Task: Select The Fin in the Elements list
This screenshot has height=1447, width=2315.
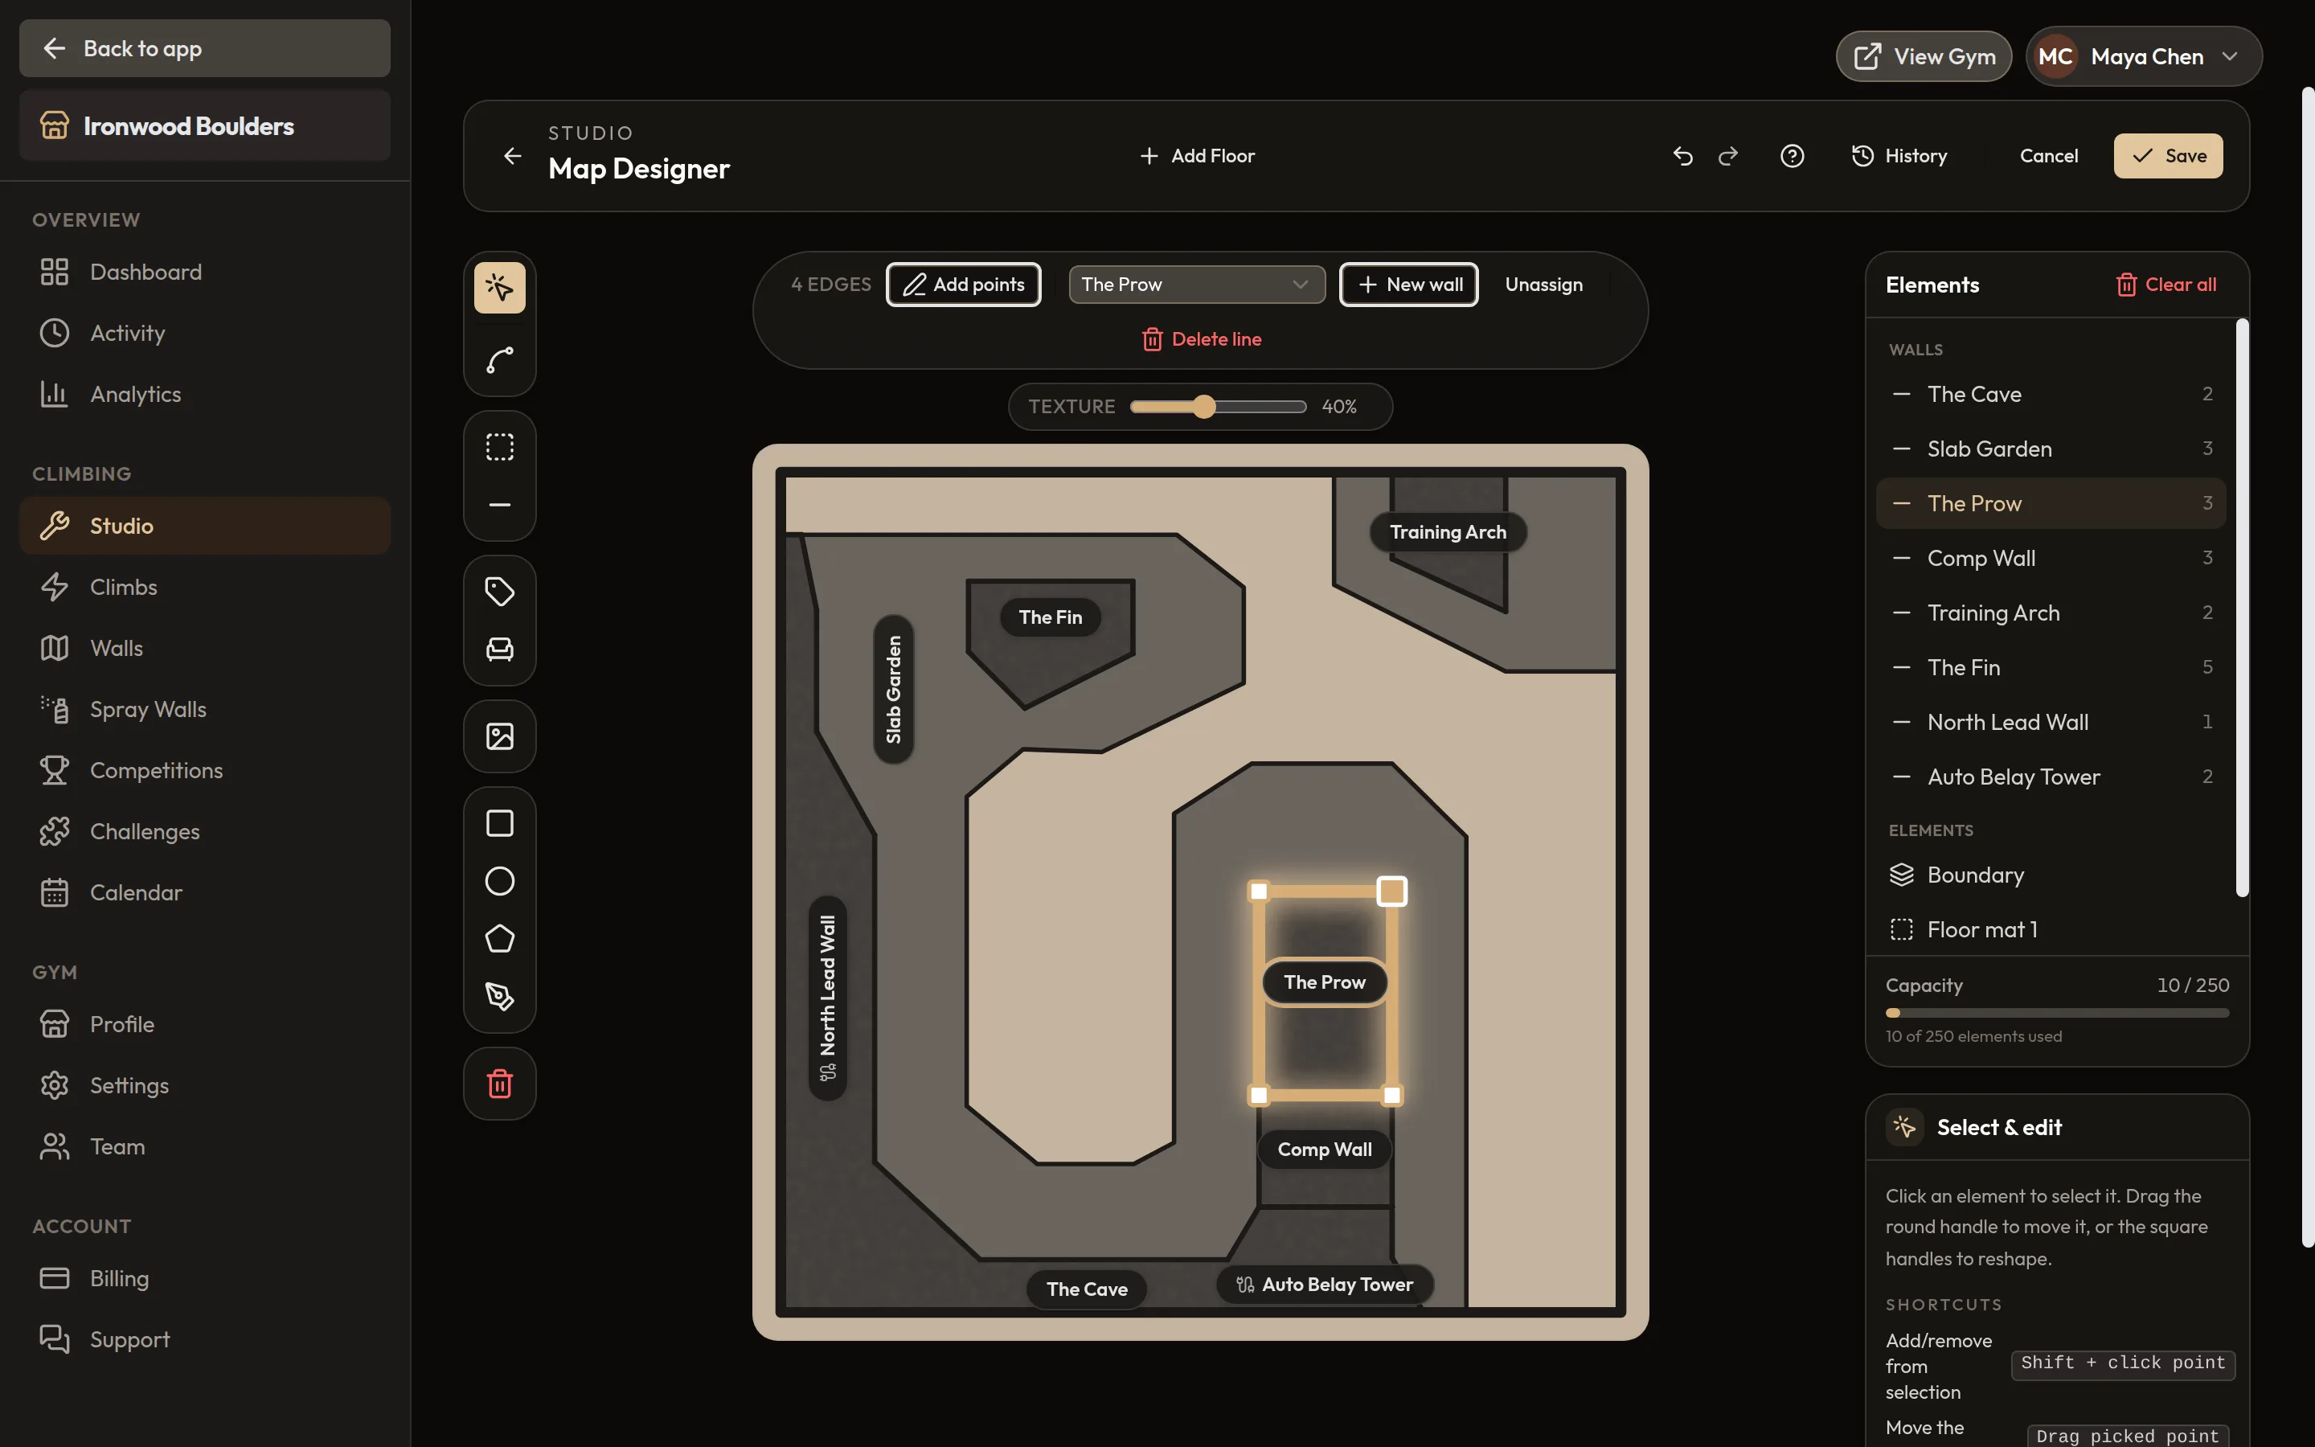Action: point(2050,667)
